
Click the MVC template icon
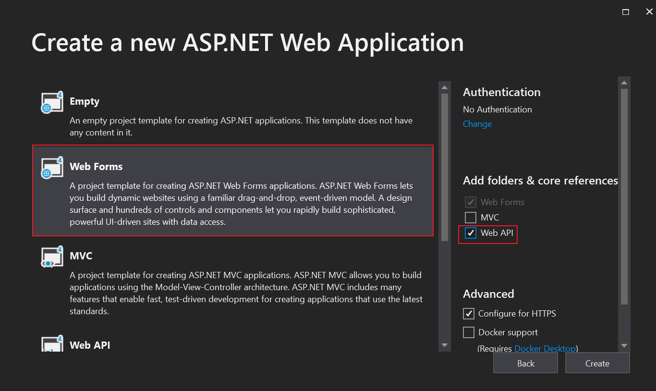[x=52, y=257]
